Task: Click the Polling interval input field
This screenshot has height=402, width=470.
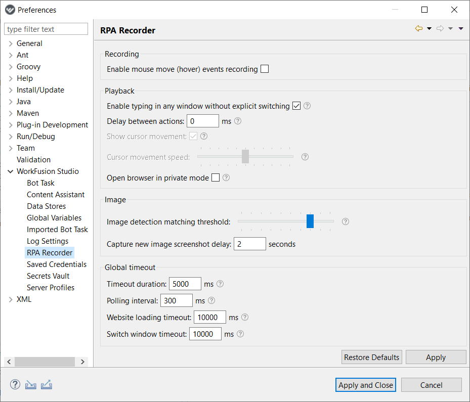Action: [x=177, y=300]
